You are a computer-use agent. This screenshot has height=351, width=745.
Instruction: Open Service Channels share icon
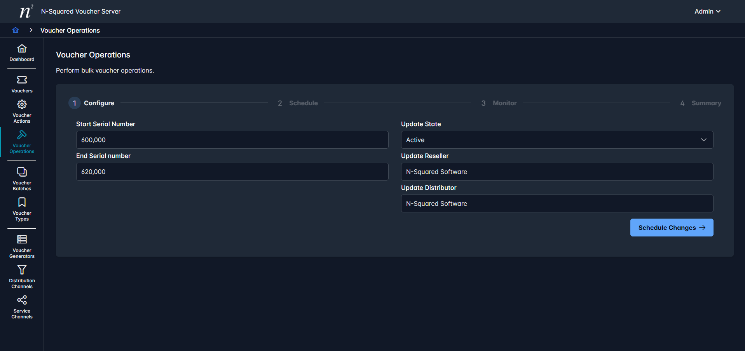pos(22,300)
